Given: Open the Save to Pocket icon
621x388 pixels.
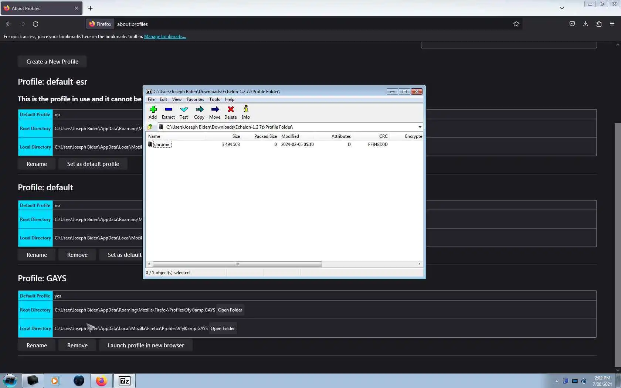Looking at the screenshot, I should click(x=572, y=24).
